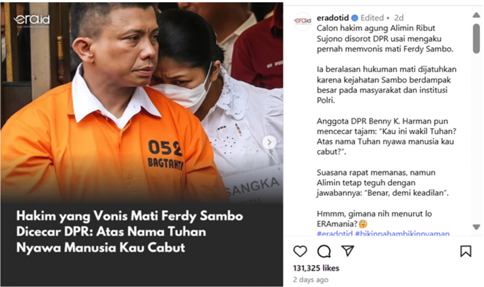This screenshot has width=484, height=287.
Task: View the 131,325 likes list
Action: click(316, 268)
